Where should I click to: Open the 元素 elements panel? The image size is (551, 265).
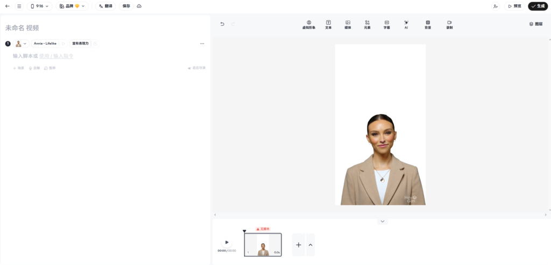367,24
